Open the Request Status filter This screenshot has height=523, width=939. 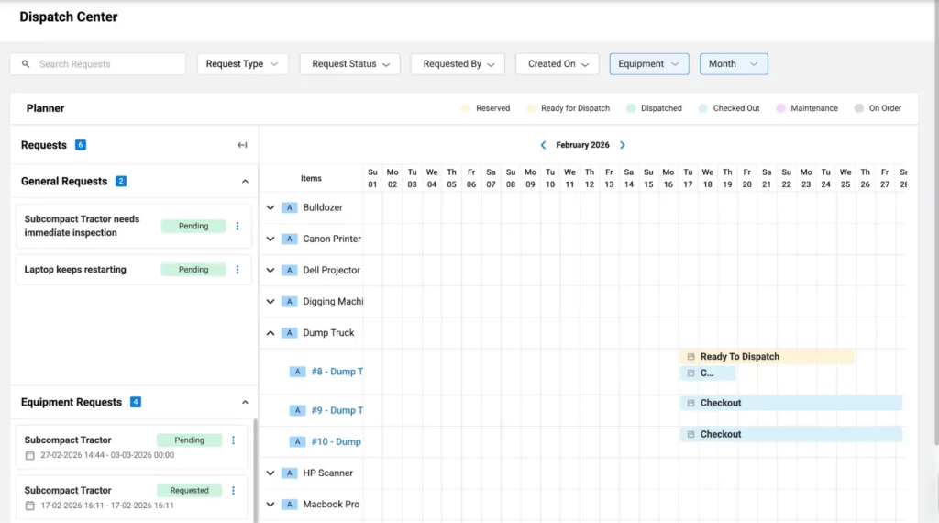pyautogui.click(x=349, y=64)
